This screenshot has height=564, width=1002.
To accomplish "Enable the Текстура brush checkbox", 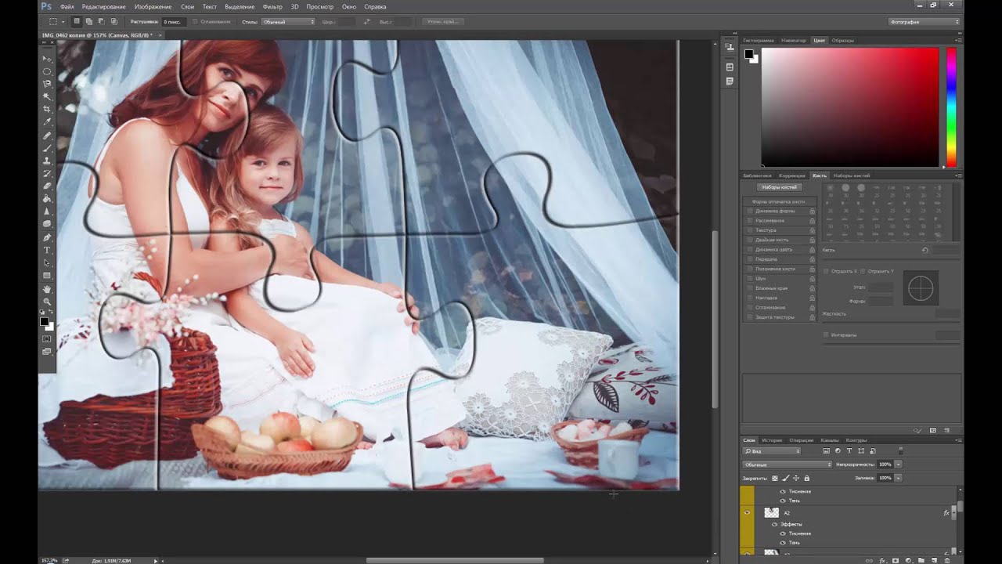I will [750, 230].
